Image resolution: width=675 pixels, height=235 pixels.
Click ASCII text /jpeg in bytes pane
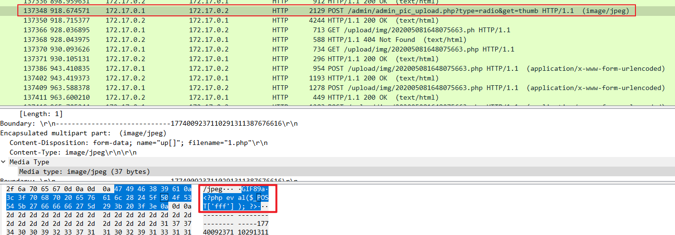[x=214, y=189]
